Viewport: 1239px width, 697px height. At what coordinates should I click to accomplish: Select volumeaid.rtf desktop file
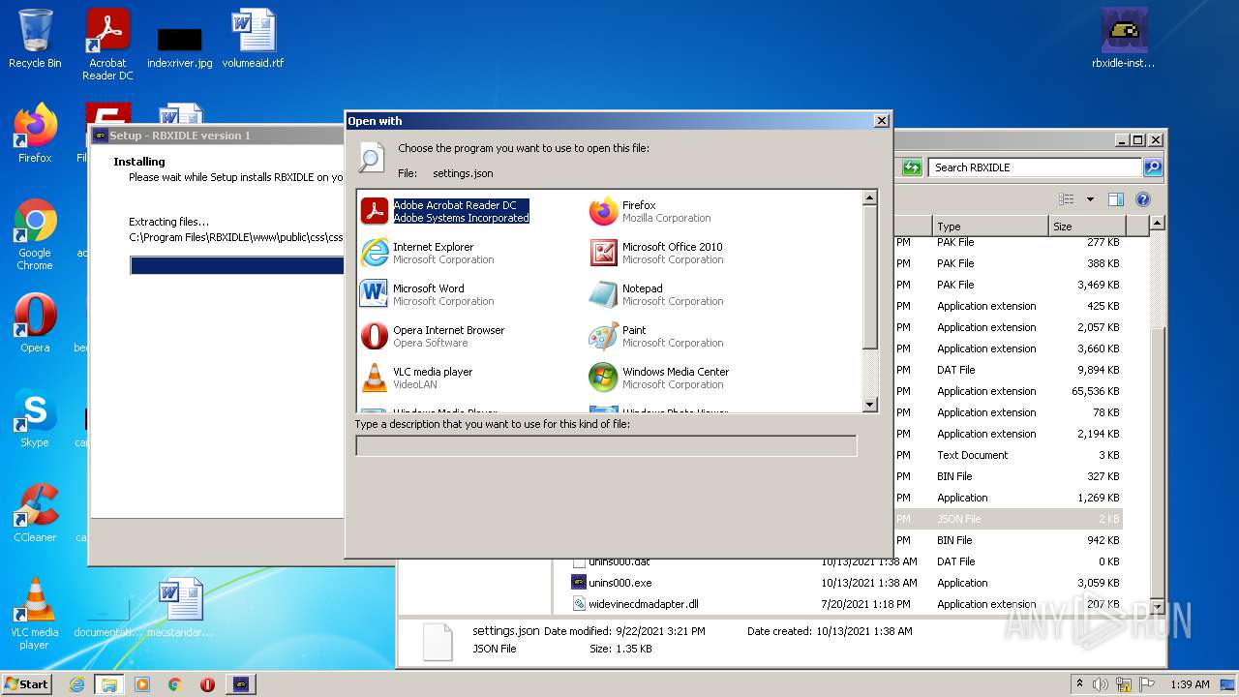coord(254,39)
